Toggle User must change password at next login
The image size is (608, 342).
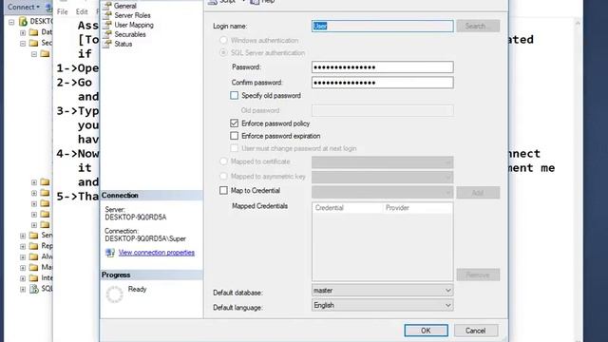pyautogui.click(x=235, y=148)
